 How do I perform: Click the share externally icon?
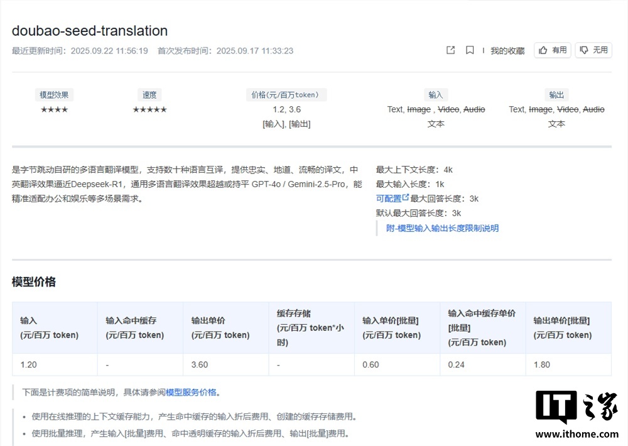450,51
